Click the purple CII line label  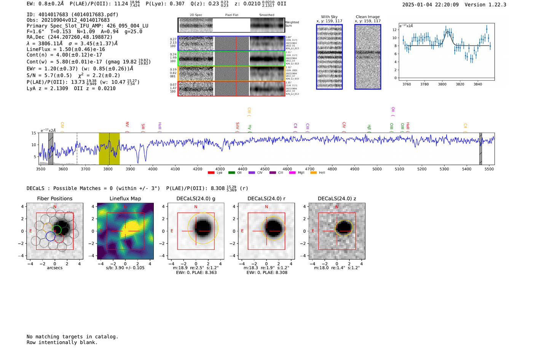[295, 127]
